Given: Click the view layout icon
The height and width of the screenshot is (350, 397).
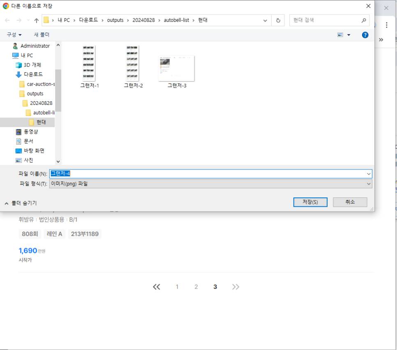Looking at the screenshot, I should click(x=340, y=35).
